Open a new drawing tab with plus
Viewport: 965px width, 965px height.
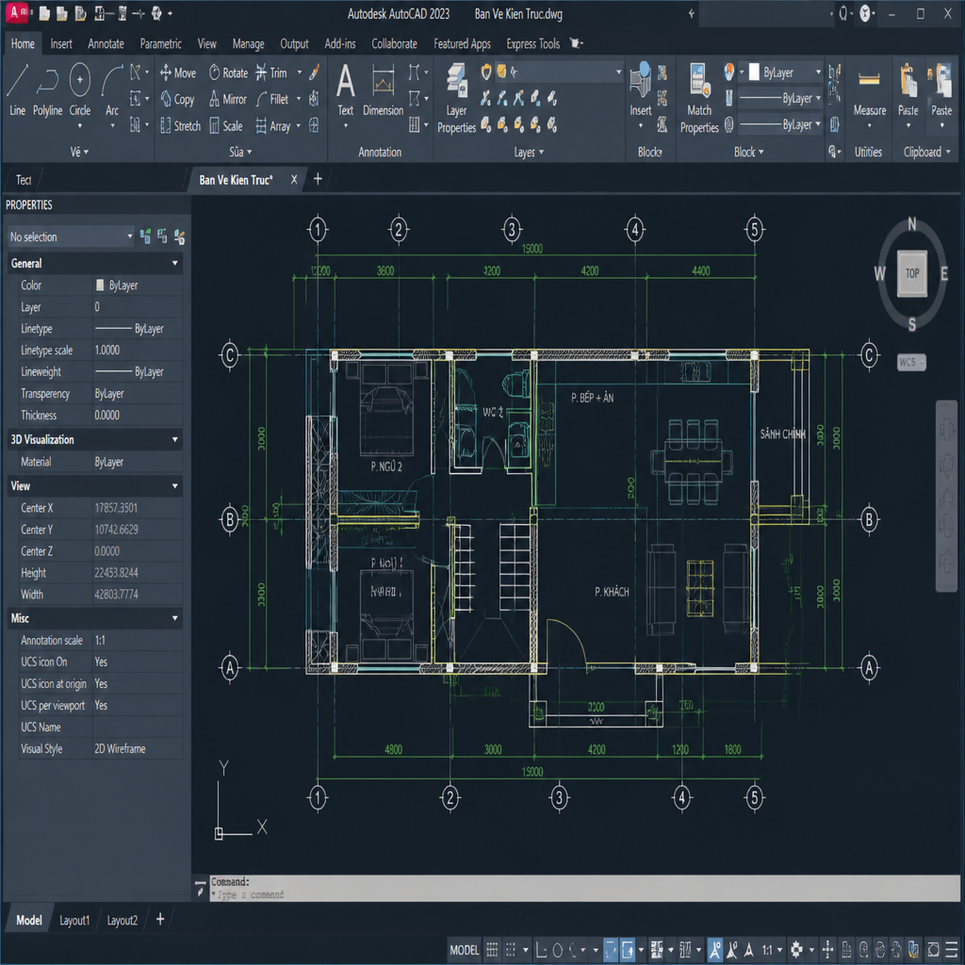coord(318,179)
